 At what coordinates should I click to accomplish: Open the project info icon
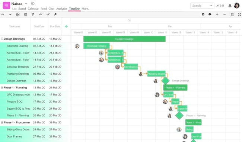click(x=33, y=4)
